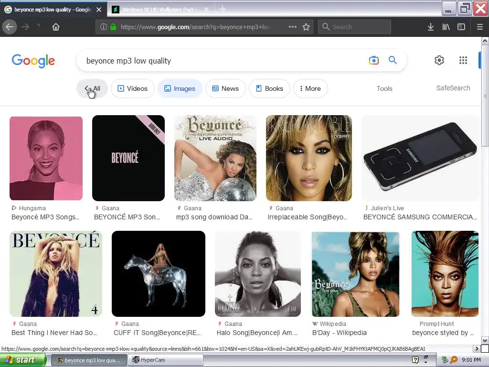Open the Prompt Hunt Beyoncé styled thumbnail
The height and width of the screenshot is (367, 489).
click(445, 274)
